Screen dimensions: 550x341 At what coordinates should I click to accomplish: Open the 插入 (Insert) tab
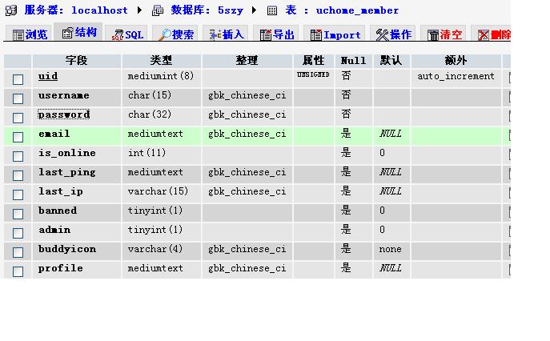226,34
